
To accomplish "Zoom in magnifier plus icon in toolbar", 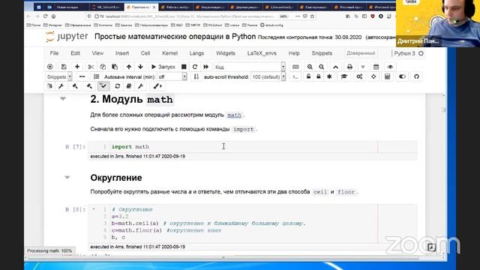I will coord(310,67).
